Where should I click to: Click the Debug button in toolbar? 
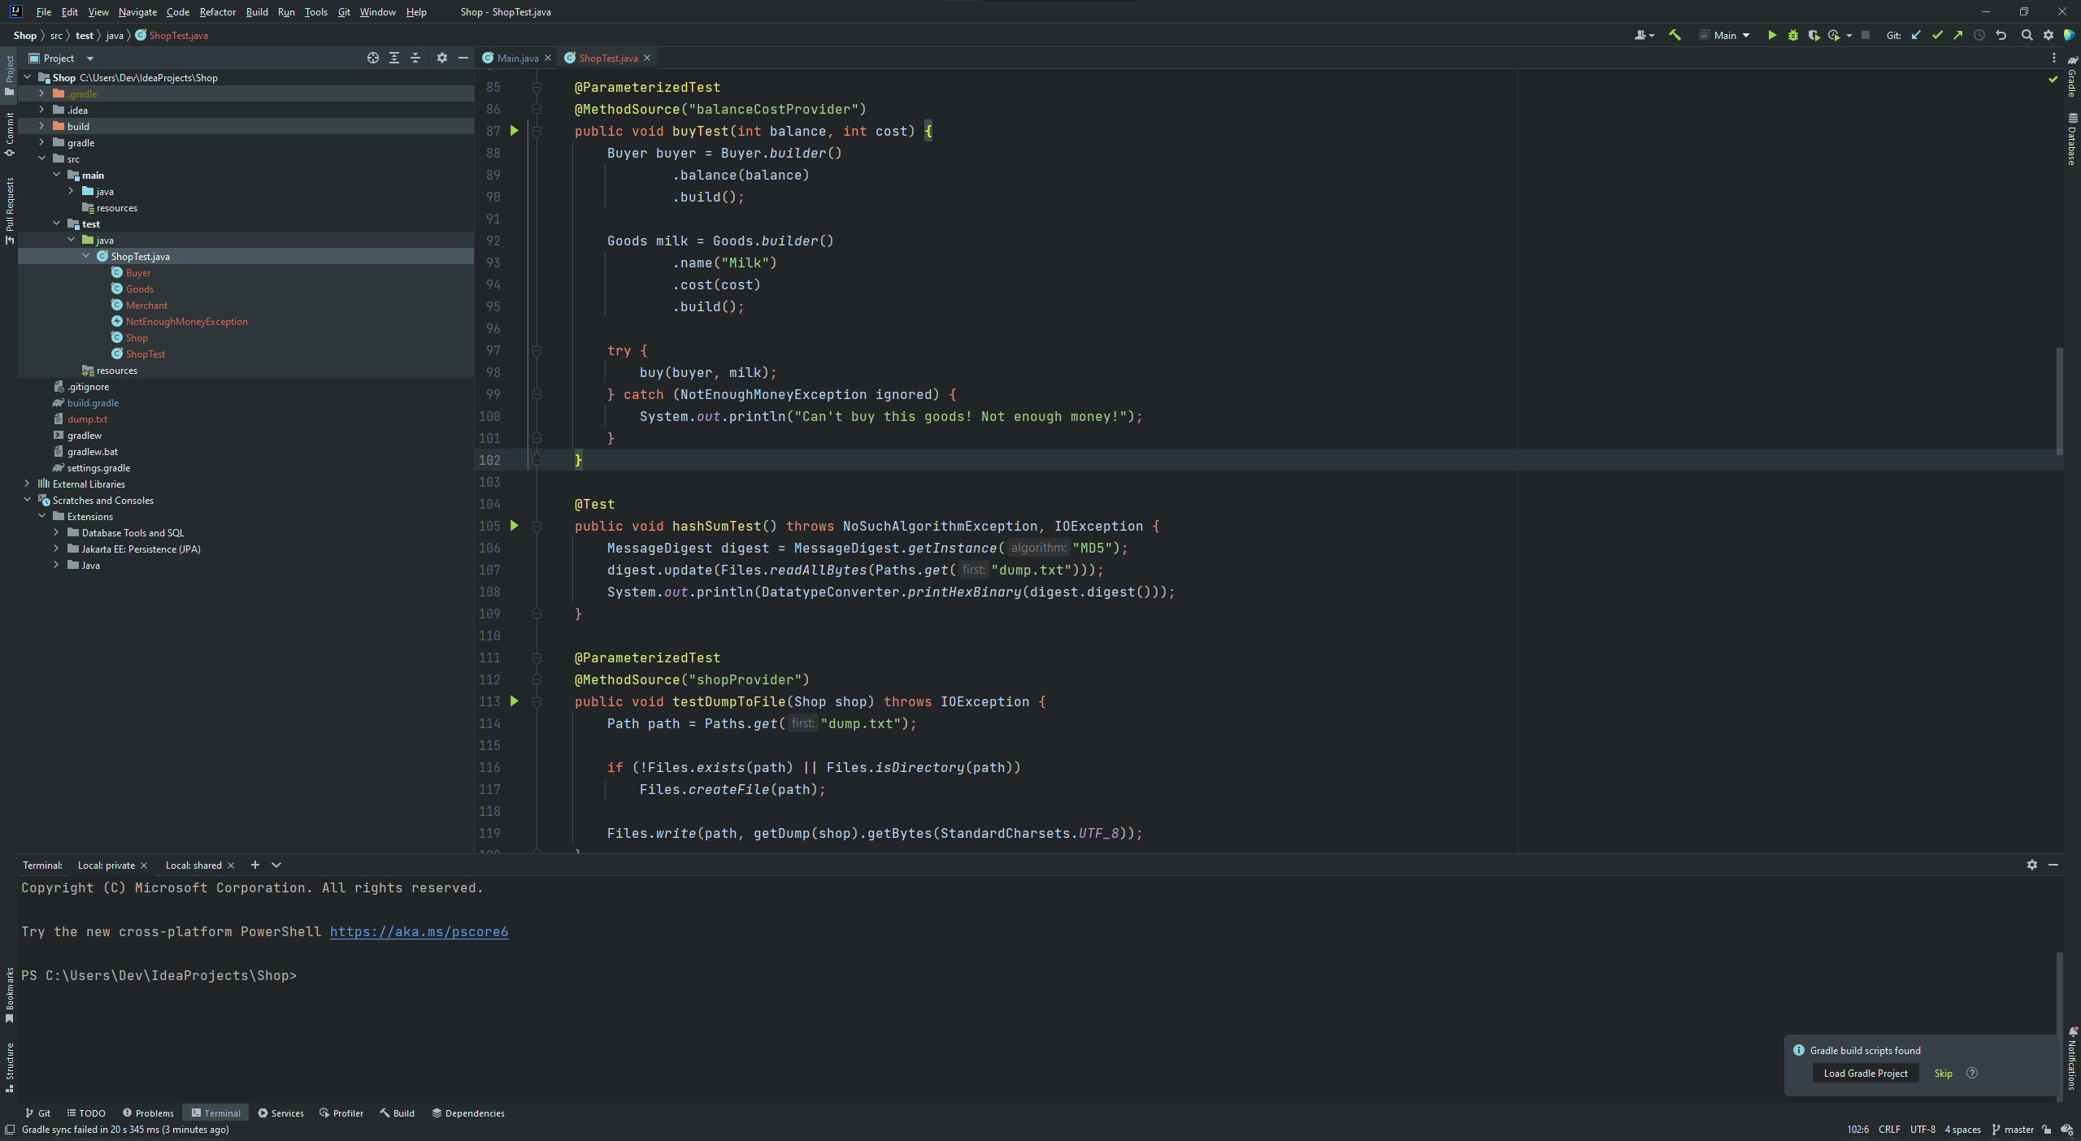point(1793,35)
